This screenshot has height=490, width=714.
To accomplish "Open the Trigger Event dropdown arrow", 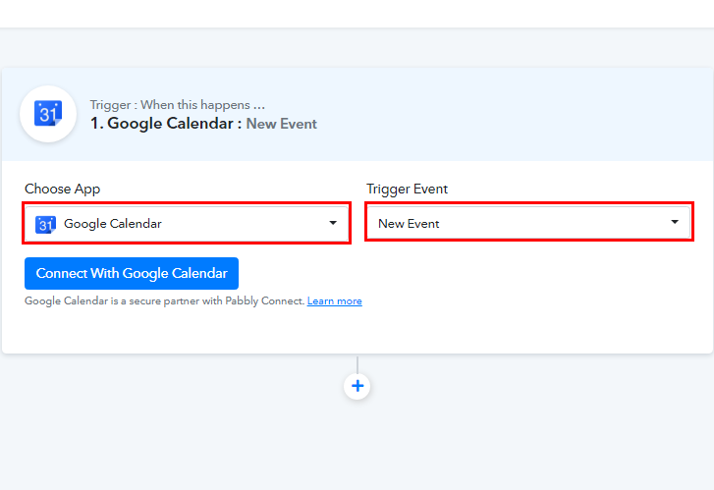I will 675,222.
